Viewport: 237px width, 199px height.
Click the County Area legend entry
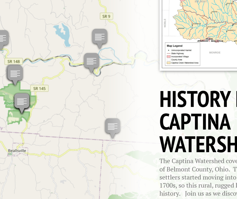click(x=177, y=60)
